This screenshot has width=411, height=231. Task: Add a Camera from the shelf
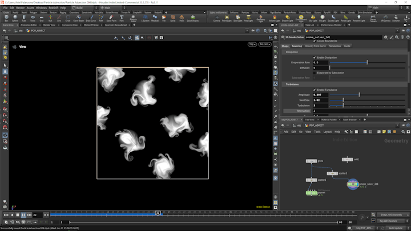tap(216, 18)
